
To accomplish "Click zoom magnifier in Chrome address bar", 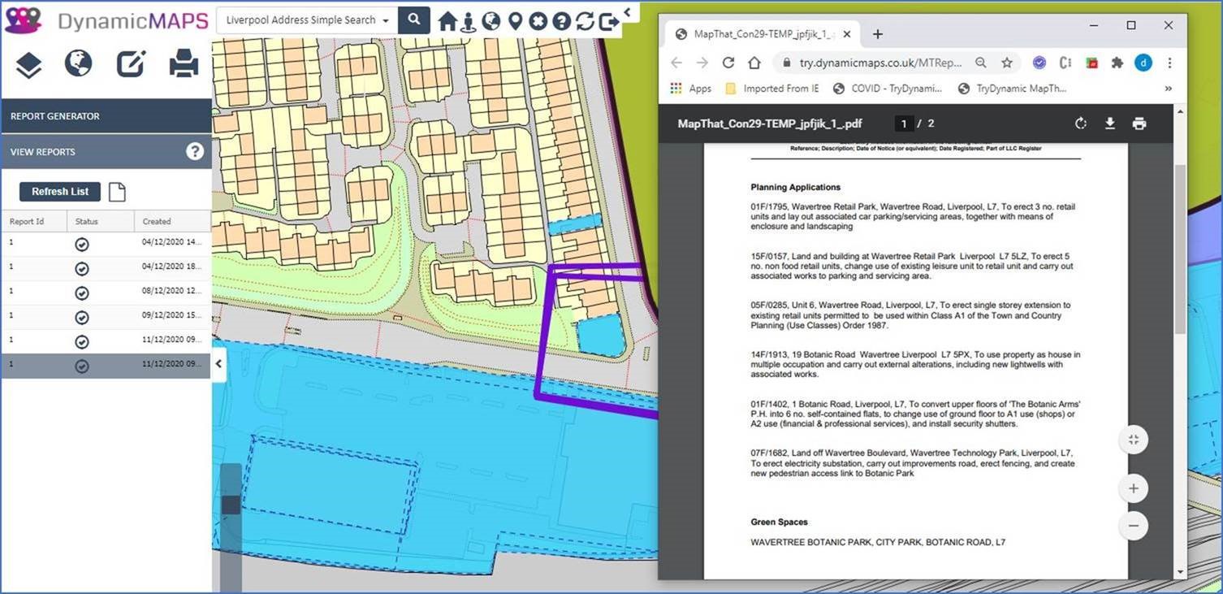I will (981, 63).
